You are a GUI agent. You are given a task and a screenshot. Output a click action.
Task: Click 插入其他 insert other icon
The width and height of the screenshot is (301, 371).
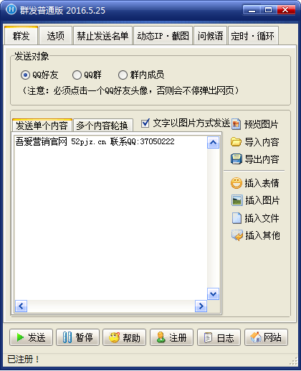pos(236,235)
